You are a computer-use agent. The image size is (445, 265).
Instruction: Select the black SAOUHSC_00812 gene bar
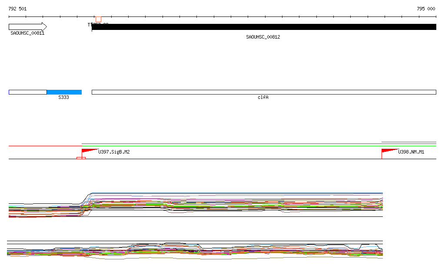pos(264,27)
